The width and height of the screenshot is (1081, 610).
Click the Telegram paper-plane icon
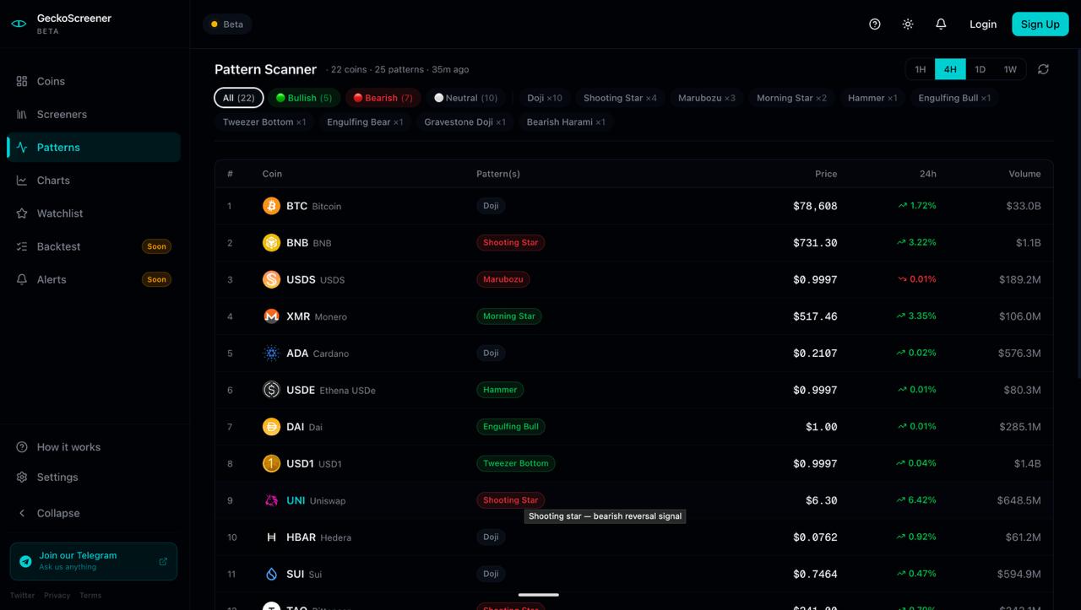coord(25,561)
